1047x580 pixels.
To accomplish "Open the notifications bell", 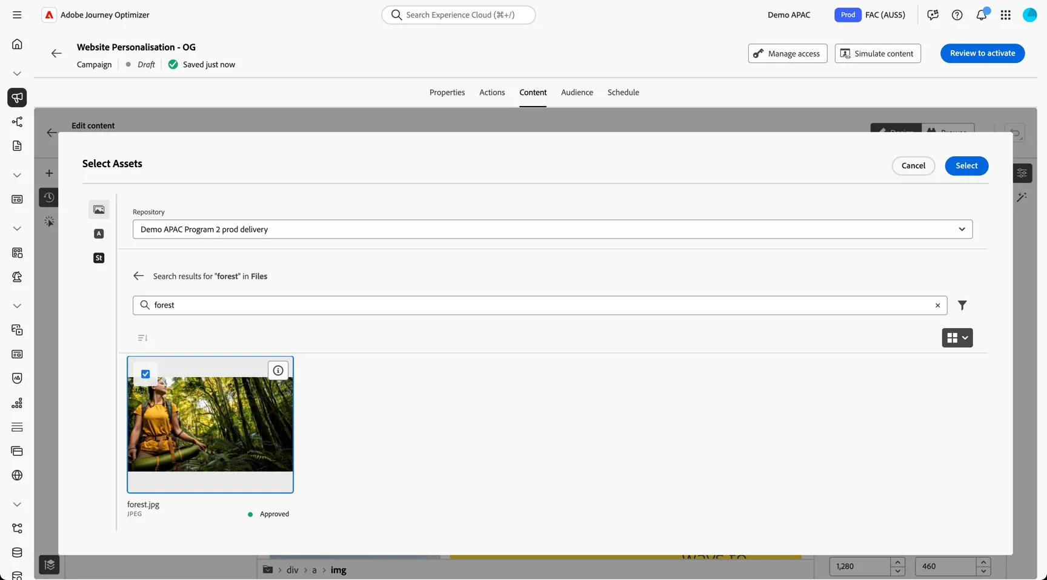I will pyautogui.click(x=981, y=15).
